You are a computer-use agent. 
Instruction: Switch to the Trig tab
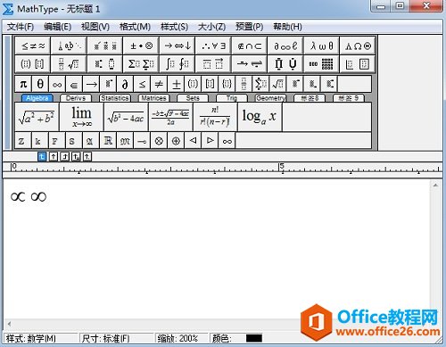(x=232, y=98)
